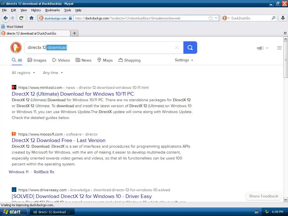Open the File menu

click(x=4, y=10)
